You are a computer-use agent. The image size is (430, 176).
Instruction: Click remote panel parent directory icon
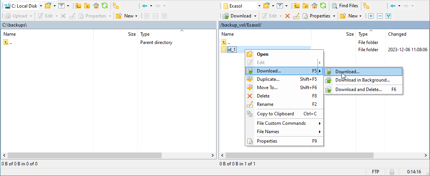(297, 6)
